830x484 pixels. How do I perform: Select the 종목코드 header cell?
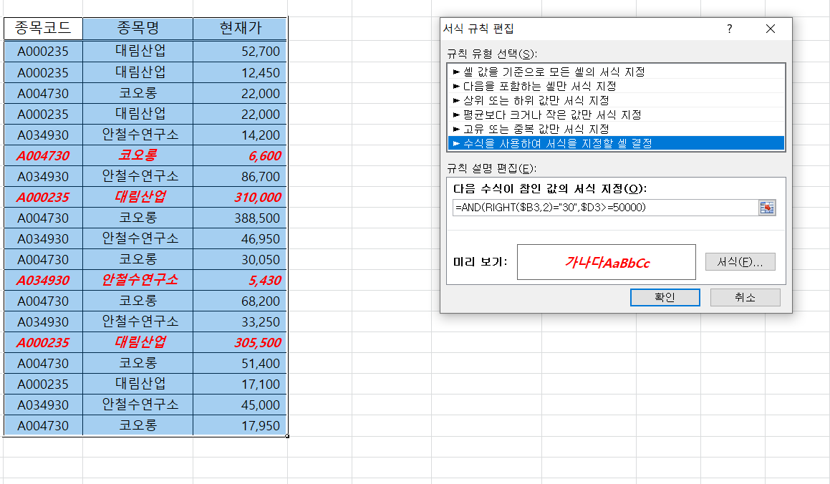43,29
